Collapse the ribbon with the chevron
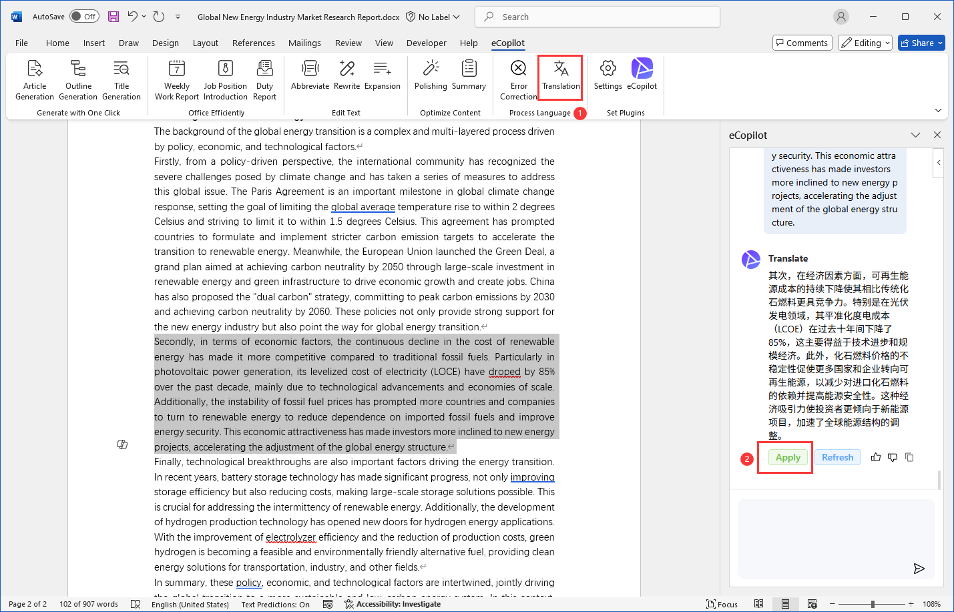954x612 pixels. pos(938,110)
